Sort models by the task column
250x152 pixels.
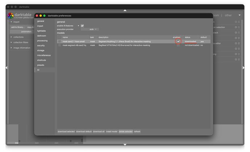(93, 37)
